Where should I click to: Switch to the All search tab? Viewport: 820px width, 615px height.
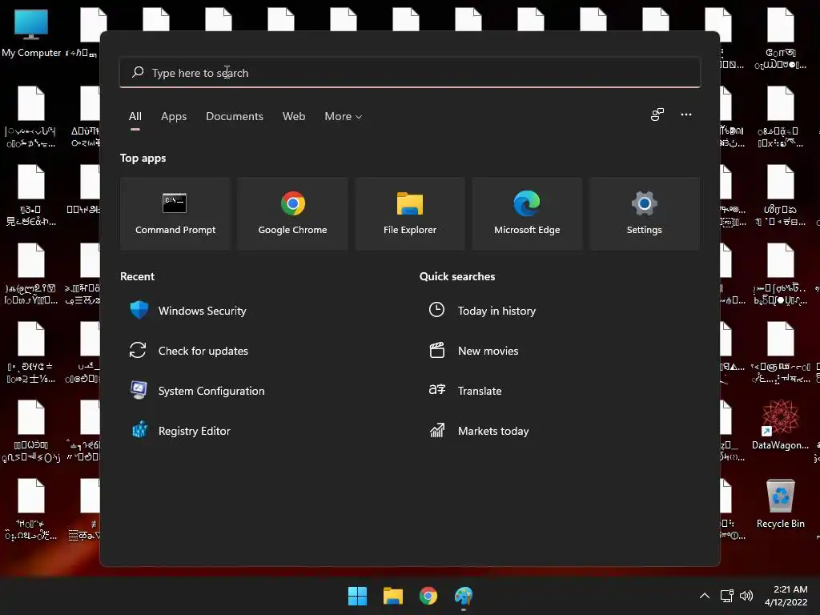tap(135, 117)
